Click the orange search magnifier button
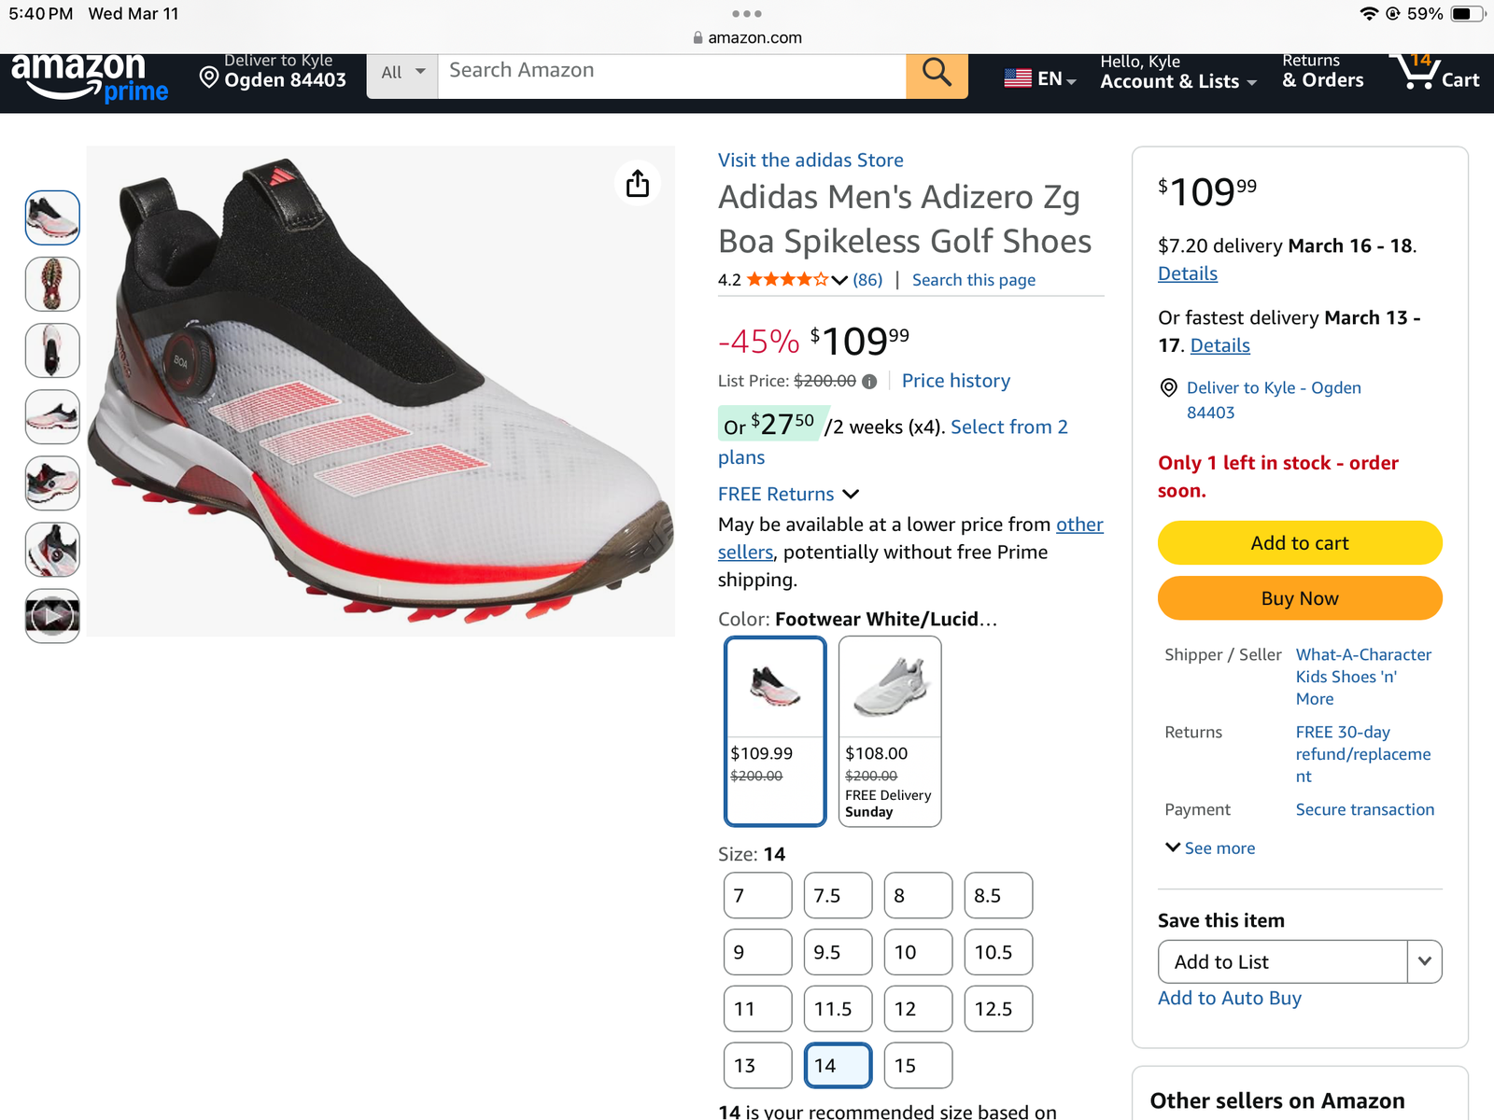1494x1120 pixels. click(937, 75)
